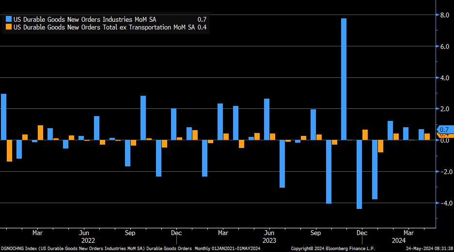Click the Jun label above the 2022 year
This screenshot has height=252, width=454.
pos(83,232)
